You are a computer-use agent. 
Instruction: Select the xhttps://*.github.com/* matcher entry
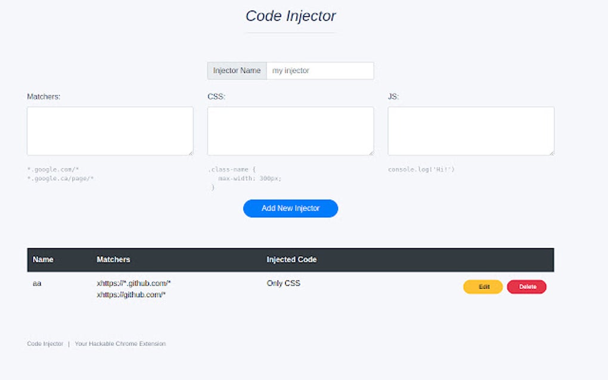134,283
